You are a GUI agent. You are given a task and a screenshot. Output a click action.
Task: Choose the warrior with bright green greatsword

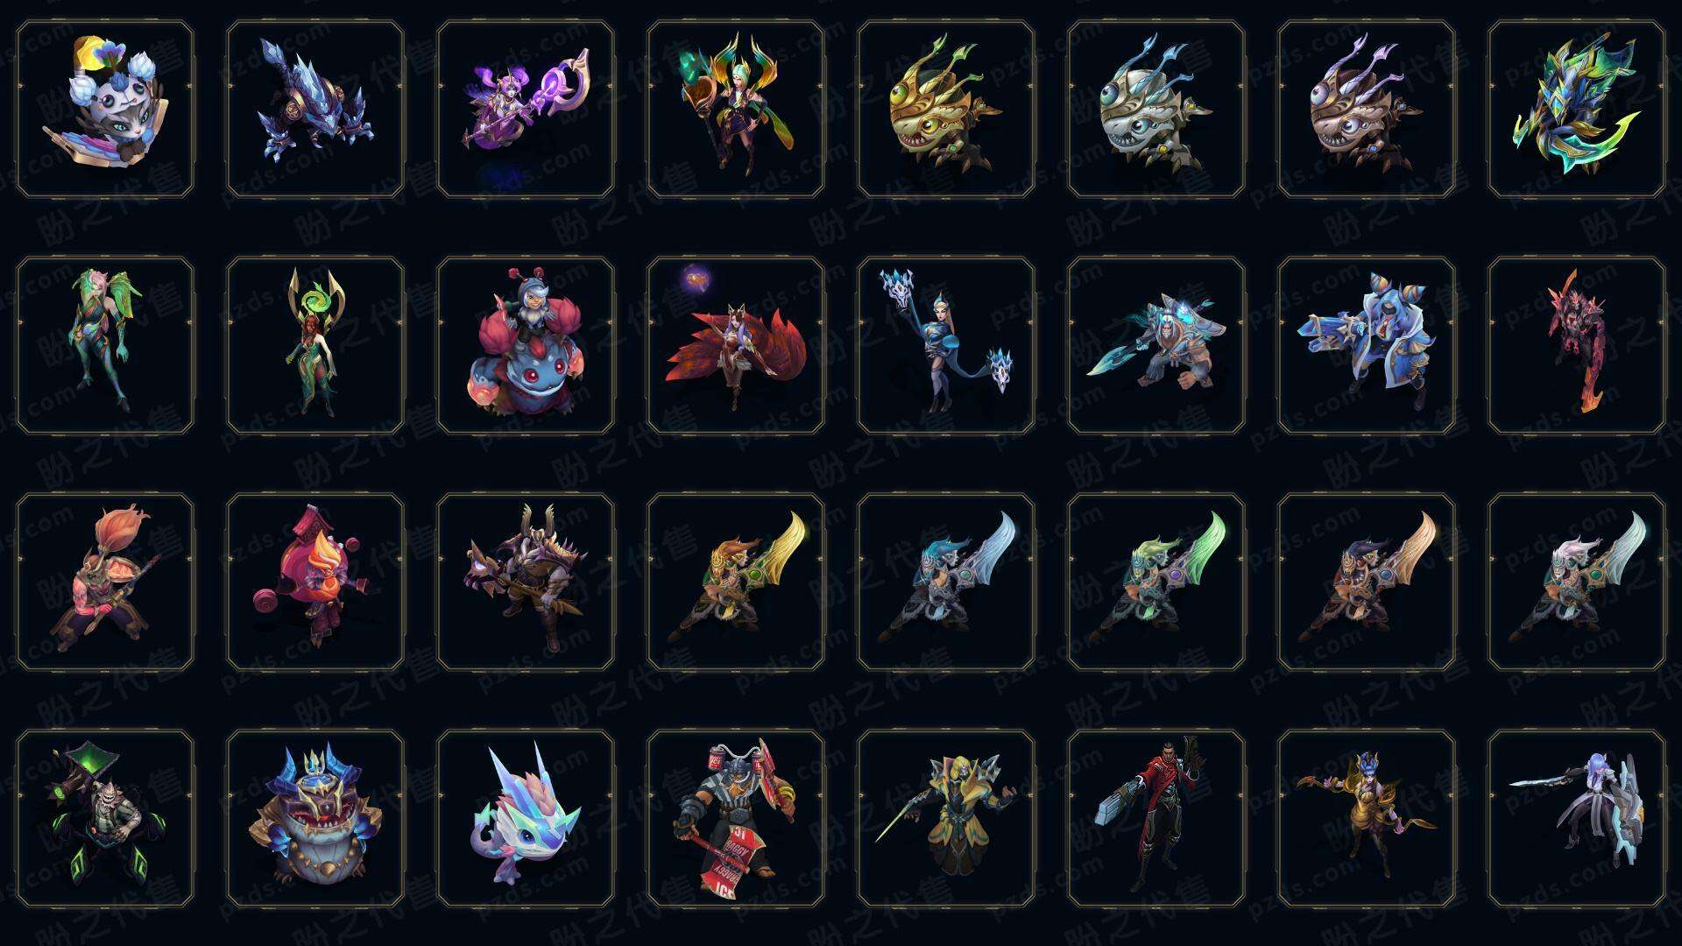1156,582
